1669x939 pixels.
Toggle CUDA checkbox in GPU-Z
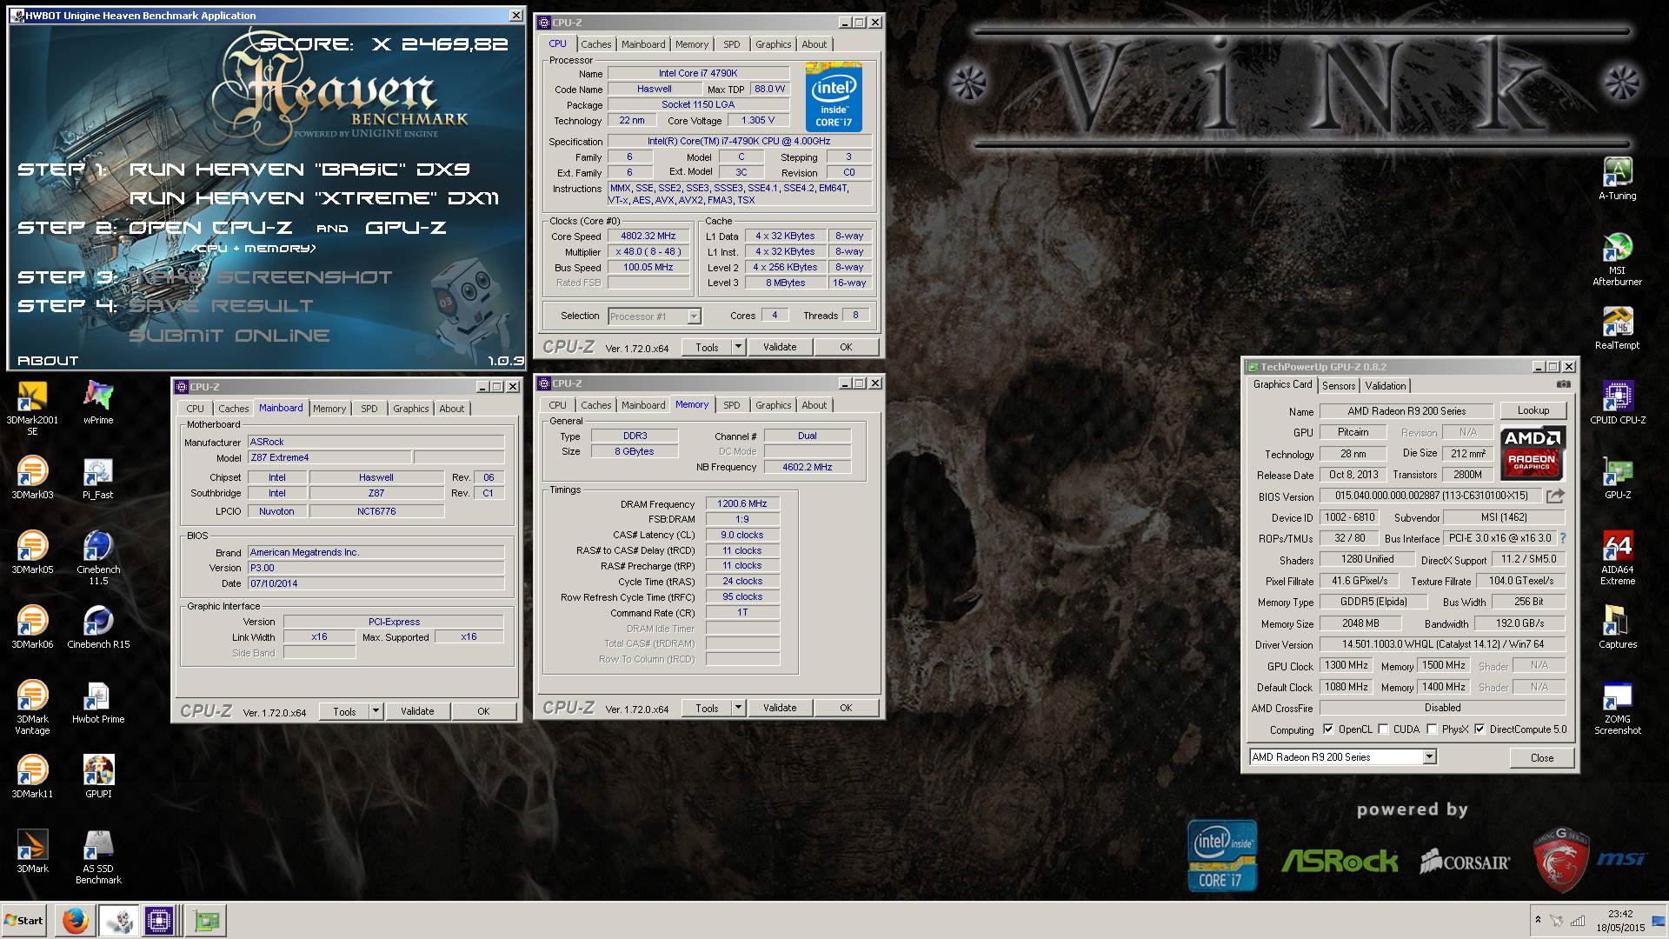tap(1383, 729)
